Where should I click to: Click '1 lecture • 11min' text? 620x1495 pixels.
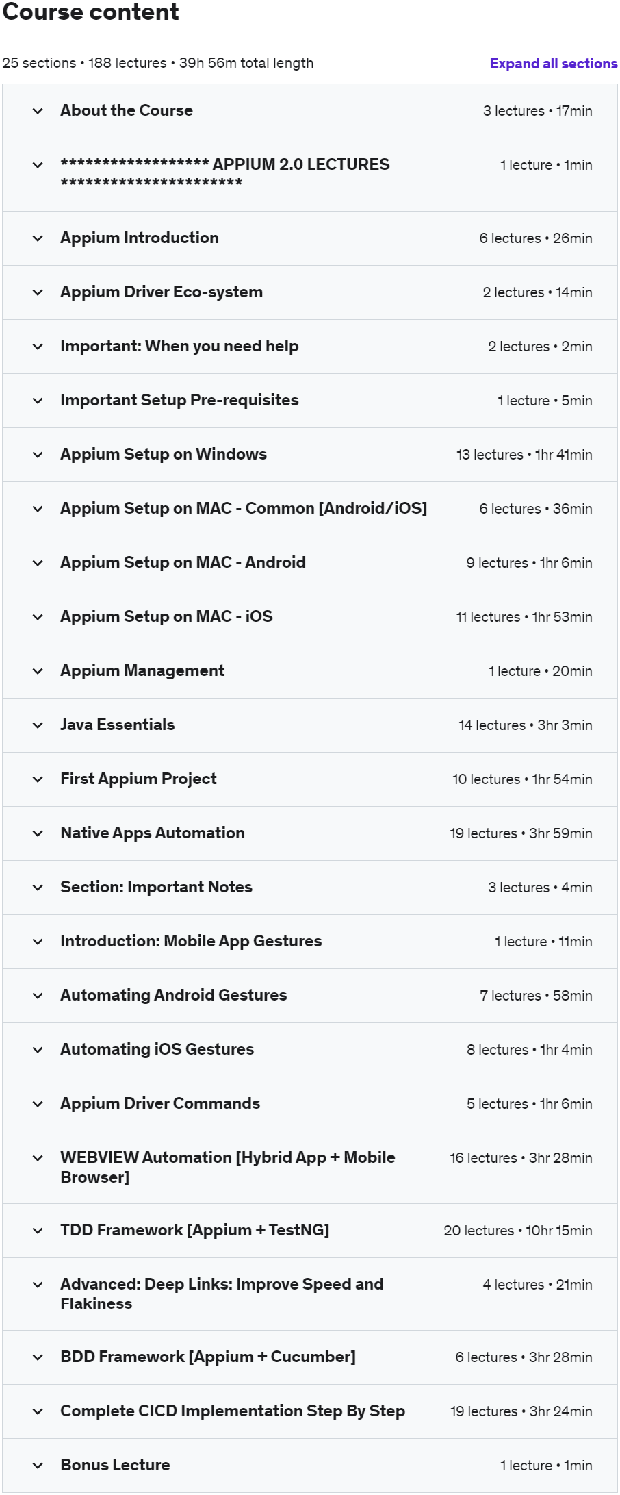(x=543, y=942)
